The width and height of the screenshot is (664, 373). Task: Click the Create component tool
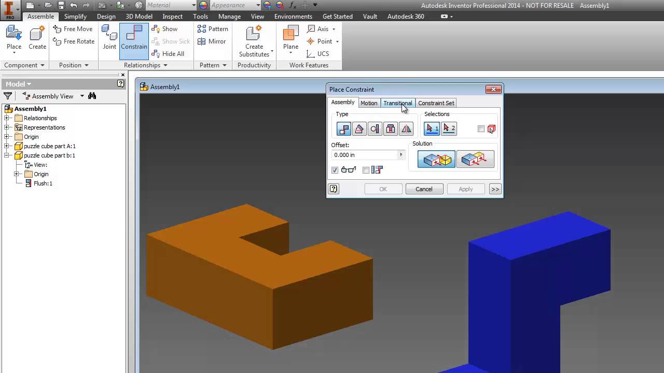click(37, 38)
